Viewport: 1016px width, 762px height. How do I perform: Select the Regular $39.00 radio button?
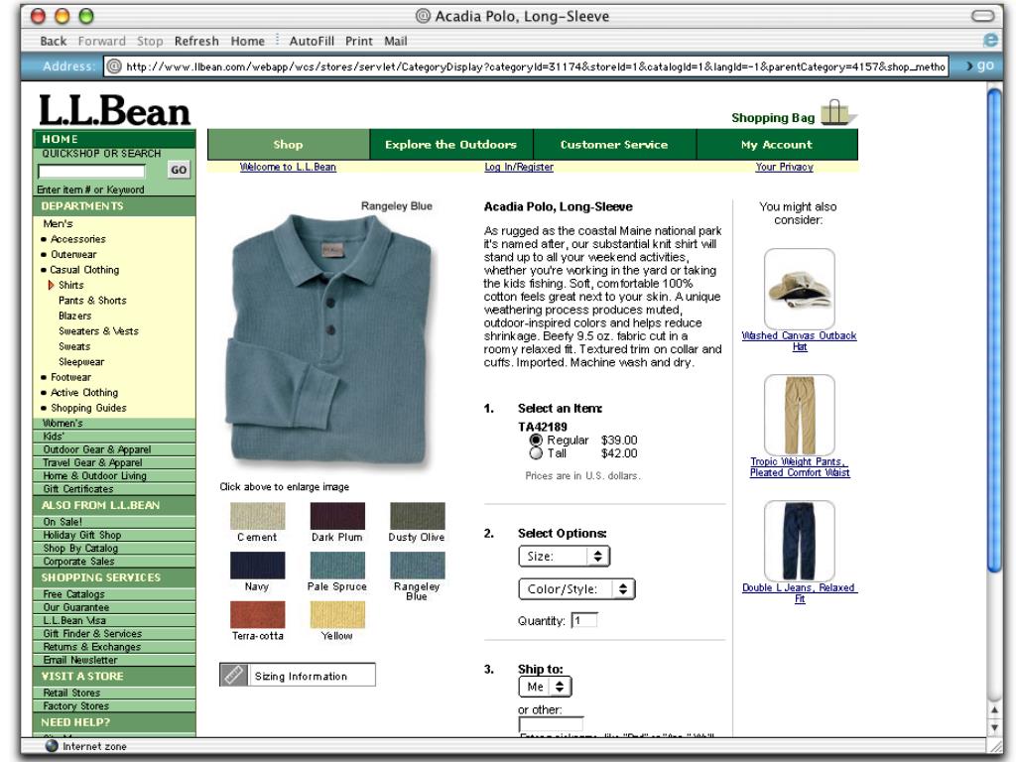pyautogui.click(x=536, y=440)
